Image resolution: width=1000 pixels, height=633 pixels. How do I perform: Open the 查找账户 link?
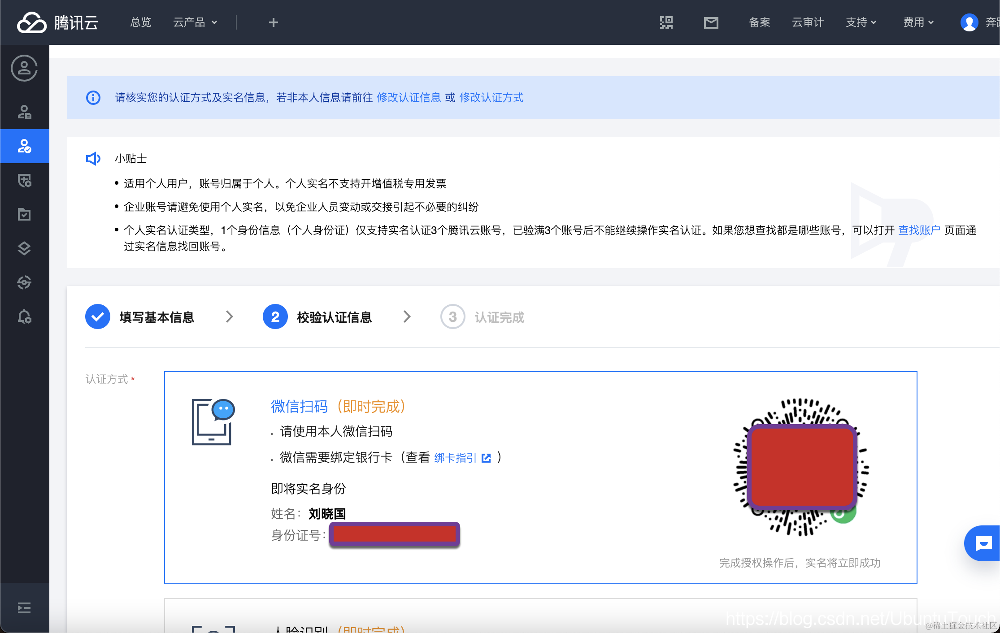pyautogui.click(x=919, y=230)
